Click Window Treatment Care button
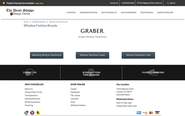 click(x=138, y=55)
